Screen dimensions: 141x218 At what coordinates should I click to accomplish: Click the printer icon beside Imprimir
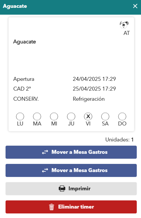pos(62,189)
